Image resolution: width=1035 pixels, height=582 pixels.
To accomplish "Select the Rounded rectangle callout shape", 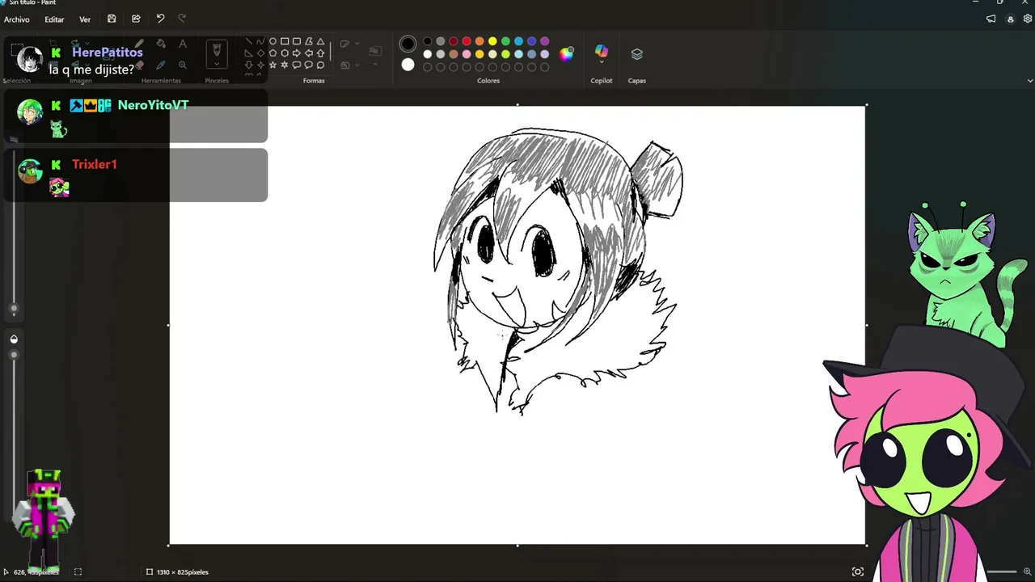I will [297, 65].
